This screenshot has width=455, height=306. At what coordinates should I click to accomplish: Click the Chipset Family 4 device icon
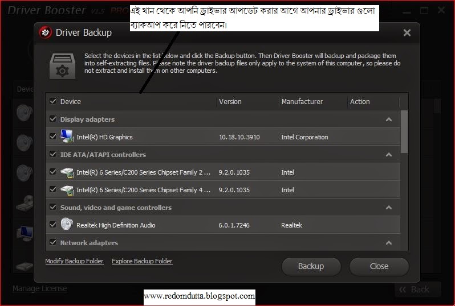click(67, 190)
